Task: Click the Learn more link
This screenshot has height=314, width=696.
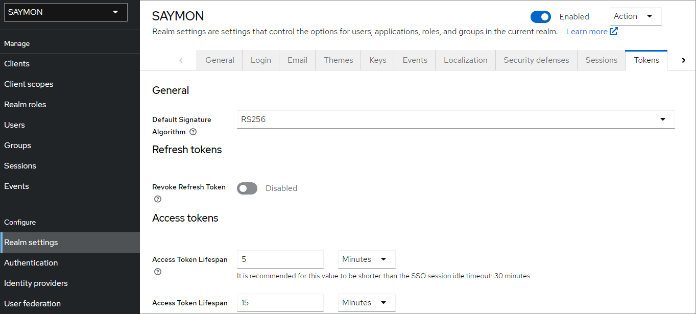Action: click(587, 32)
